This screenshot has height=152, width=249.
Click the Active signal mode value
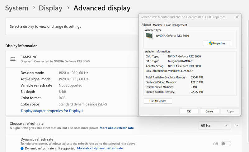(73, 79)
